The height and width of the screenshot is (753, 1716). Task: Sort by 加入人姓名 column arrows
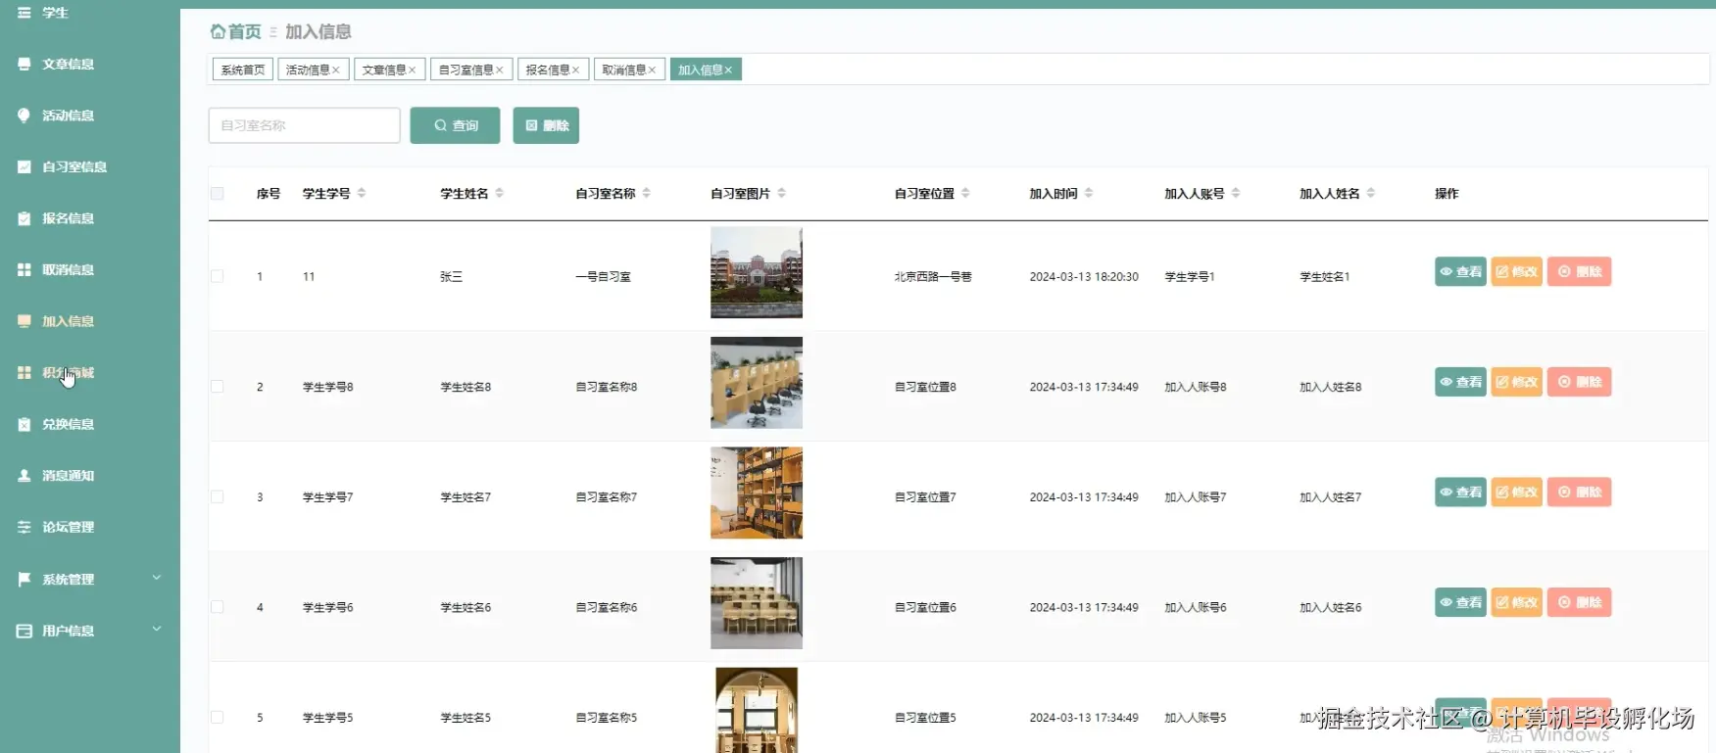(1371, 193)
